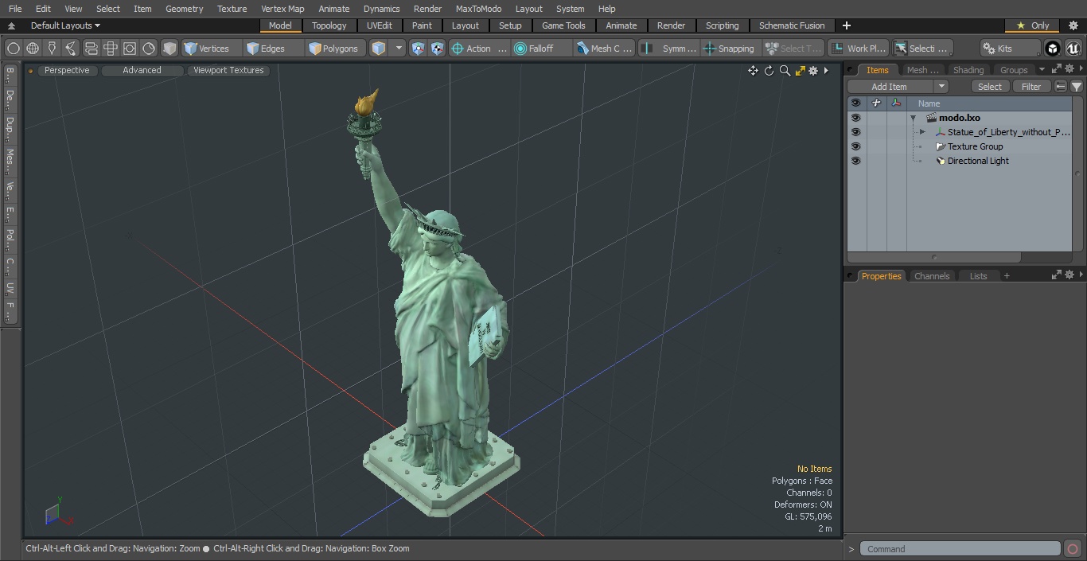
Task: Click first selection convert cube icon
Action: (x=419, y=49)
